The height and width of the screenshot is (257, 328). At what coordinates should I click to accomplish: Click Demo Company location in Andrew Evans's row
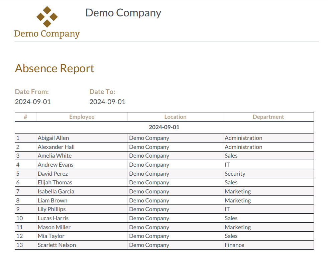(149, 165)
